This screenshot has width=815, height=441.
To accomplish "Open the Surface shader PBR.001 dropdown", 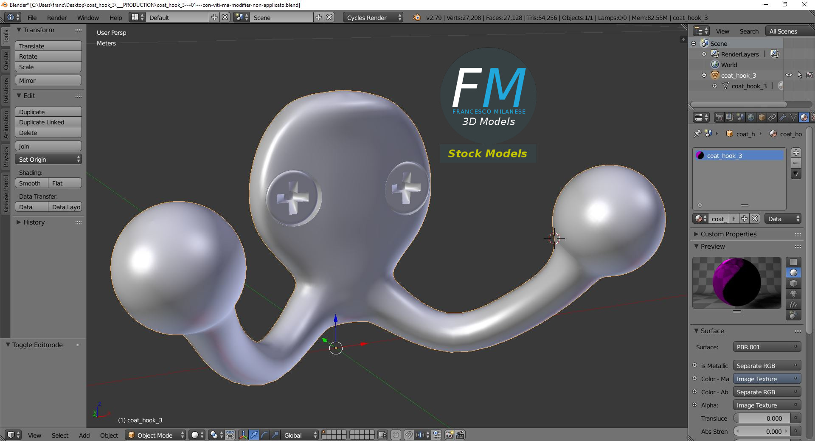I will 767,347.
